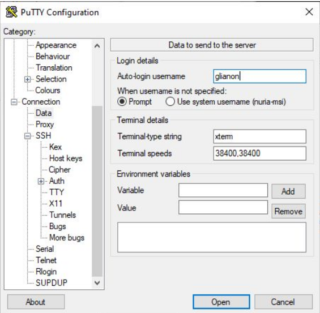
Task: Click the Cancel button
Action: (x=283, y=302)
